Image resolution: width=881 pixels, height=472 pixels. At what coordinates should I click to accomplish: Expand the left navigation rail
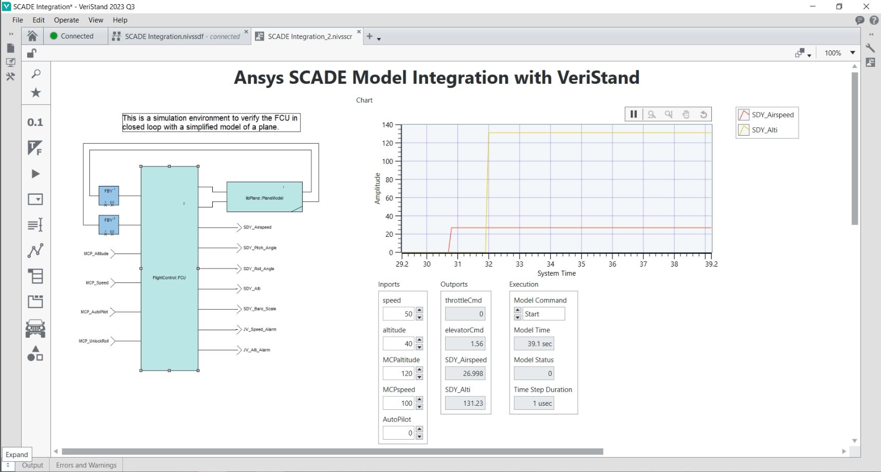click(x=11, y=34)
